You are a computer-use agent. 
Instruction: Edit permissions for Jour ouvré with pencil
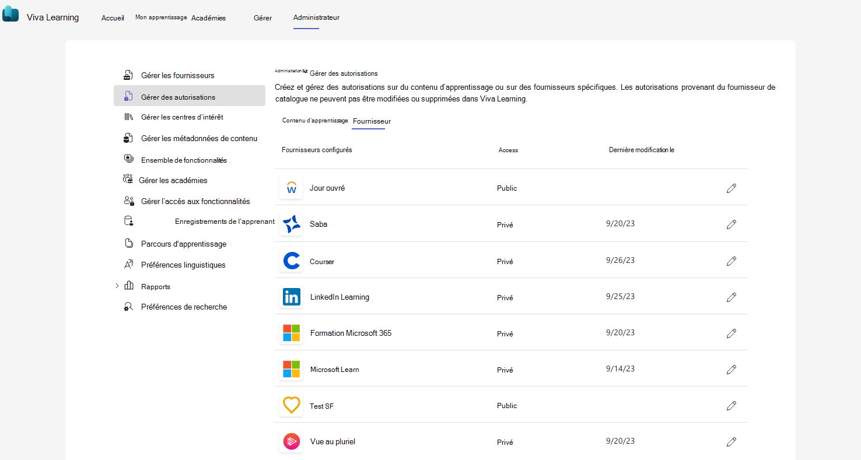[x=731, y=188]
